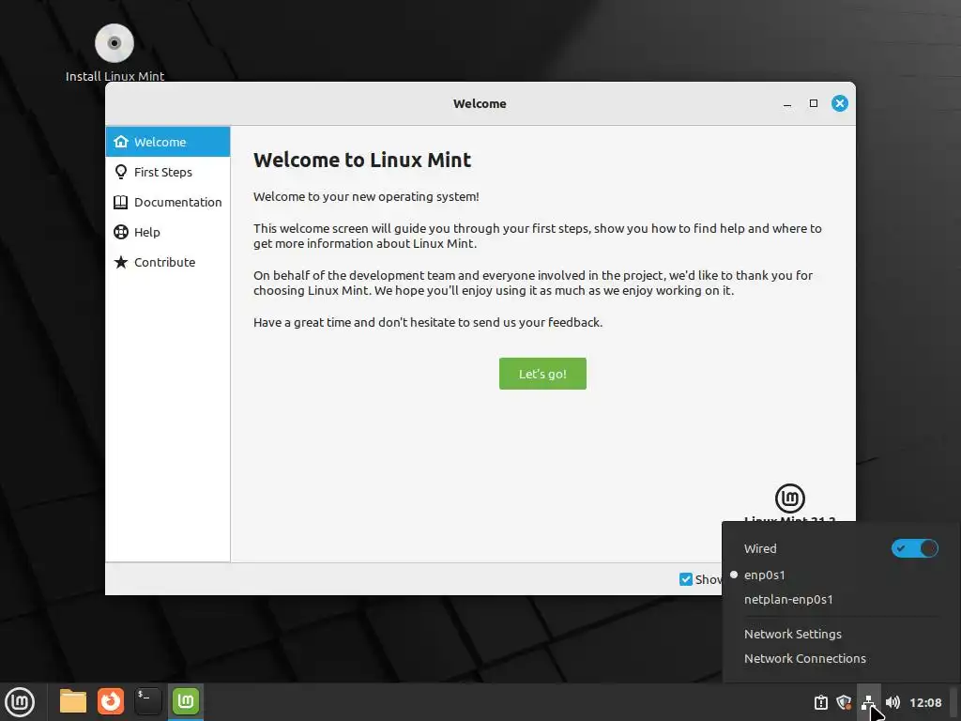The height and width of the screenshot is (721, 961).
Task: Click the Welcome to Linux Mint heading
Action: (362, 160)
